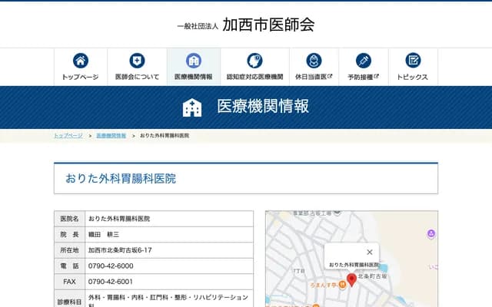Follow the 医療機関情報 breadcrumb link
Screen dimensions: 492x307
pyautogui.click(x=111, y=135)
